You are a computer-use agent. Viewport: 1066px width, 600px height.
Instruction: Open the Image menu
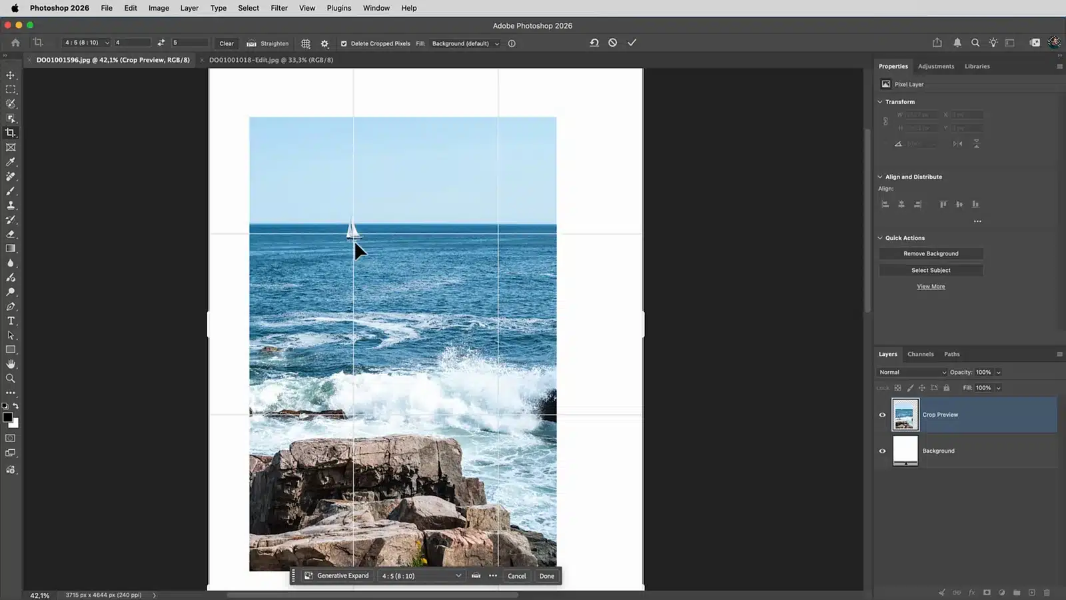[159, 8]
